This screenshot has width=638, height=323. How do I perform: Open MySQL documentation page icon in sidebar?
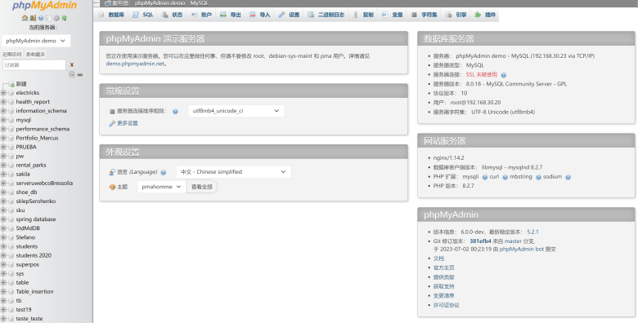[48, 18]
